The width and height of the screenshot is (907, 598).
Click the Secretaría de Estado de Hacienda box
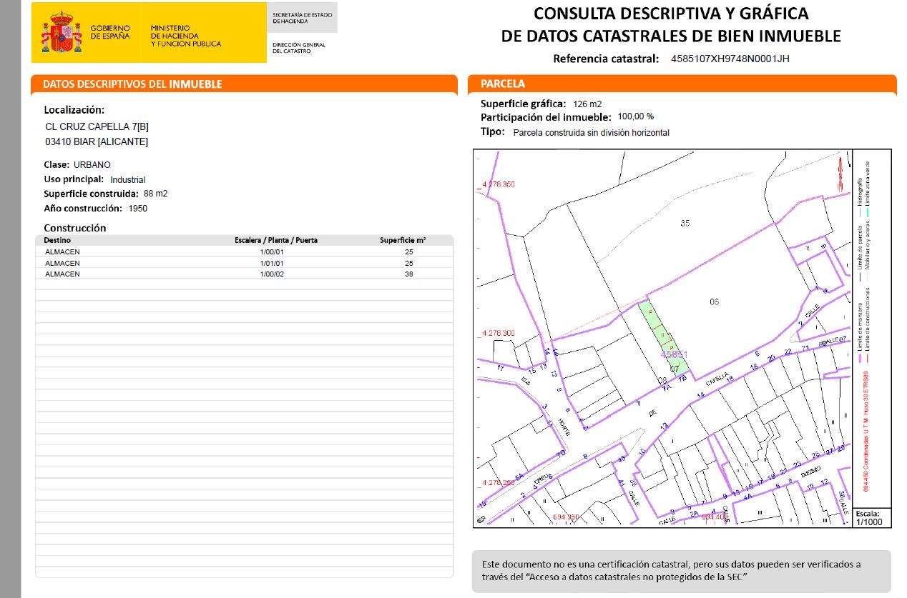tap(302, 18)
